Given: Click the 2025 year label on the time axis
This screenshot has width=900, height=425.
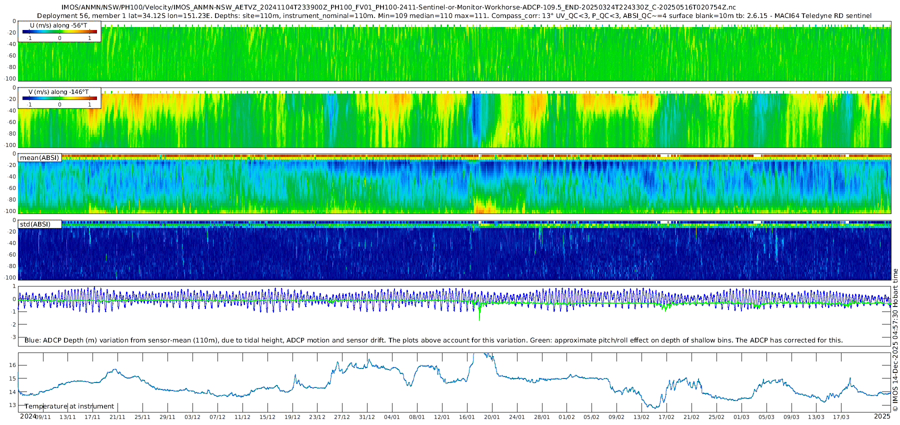Looking at the screenshot, I should (x=882, y=416).
